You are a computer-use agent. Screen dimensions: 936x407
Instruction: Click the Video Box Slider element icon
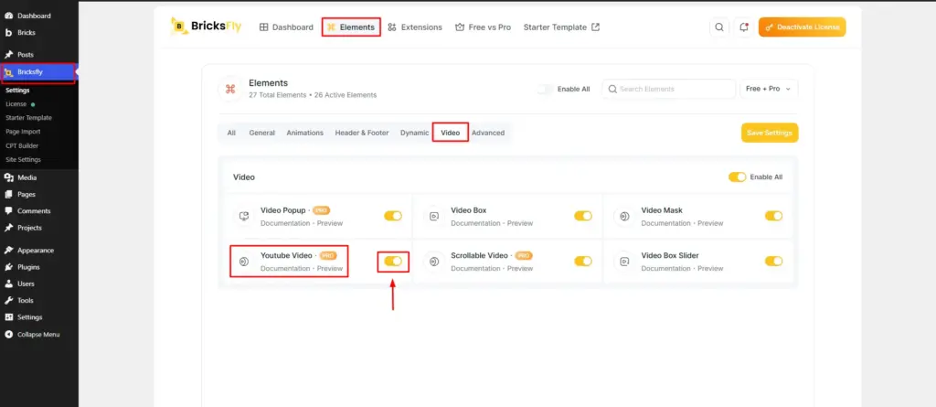pos(624,262)
